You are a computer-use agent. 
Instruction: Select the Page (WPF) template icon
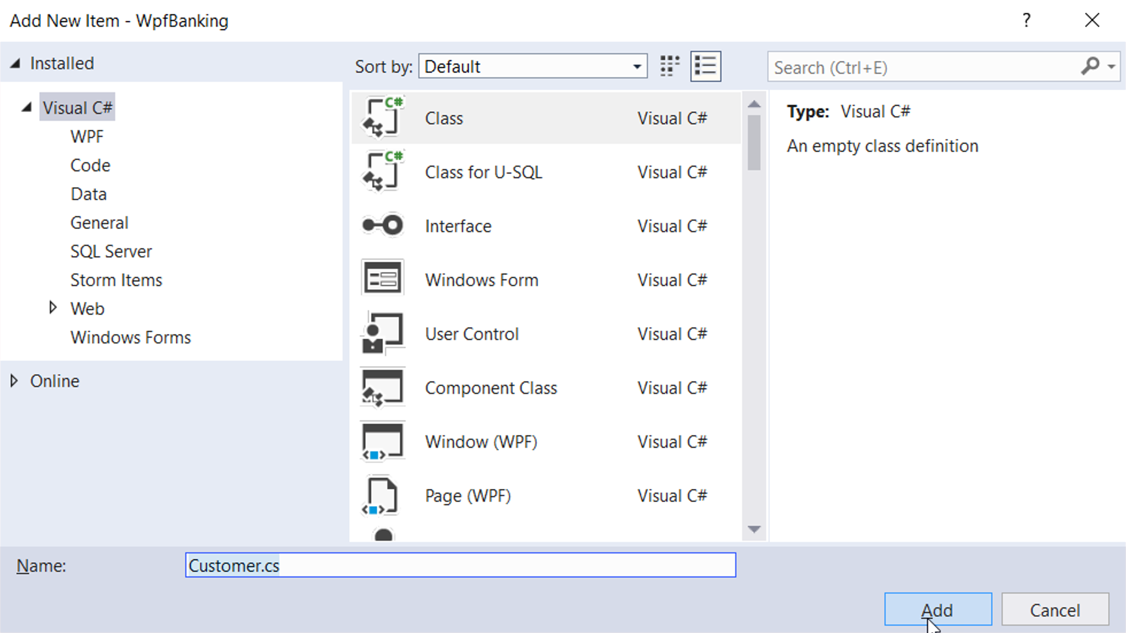(382, 495)
